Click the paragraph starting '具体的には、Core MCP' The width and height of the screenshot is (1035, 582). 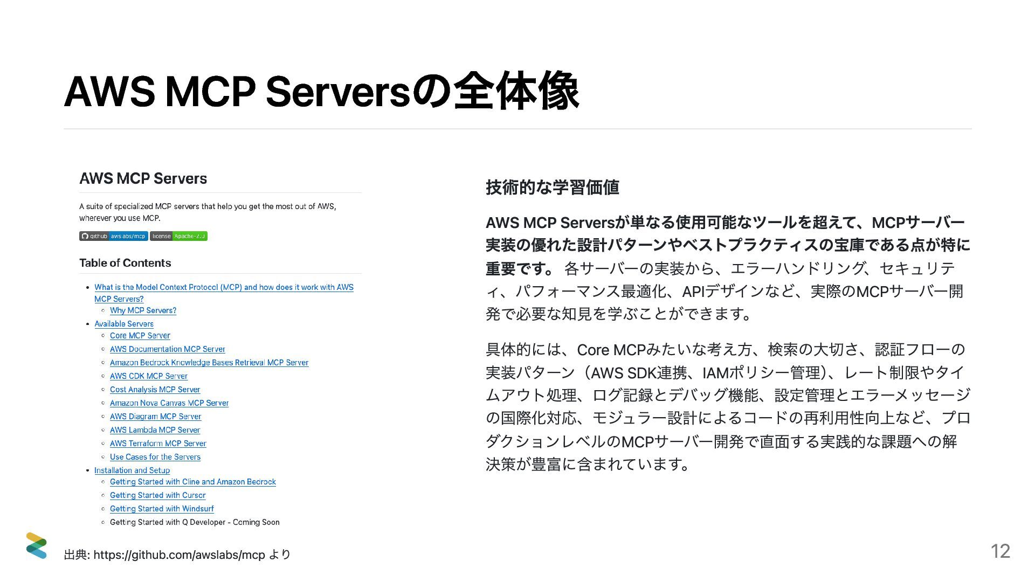[728, 407]
